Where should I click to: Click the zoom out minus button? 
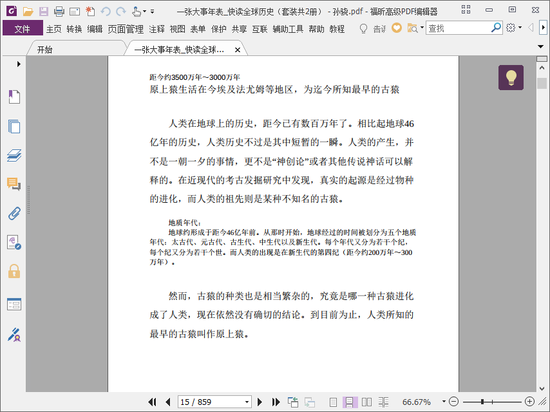coord(453,402)
